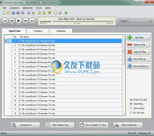Click the Move File Down button
Image resolution: width=154 pixels, height=136 pixels.
coord(139,66)
